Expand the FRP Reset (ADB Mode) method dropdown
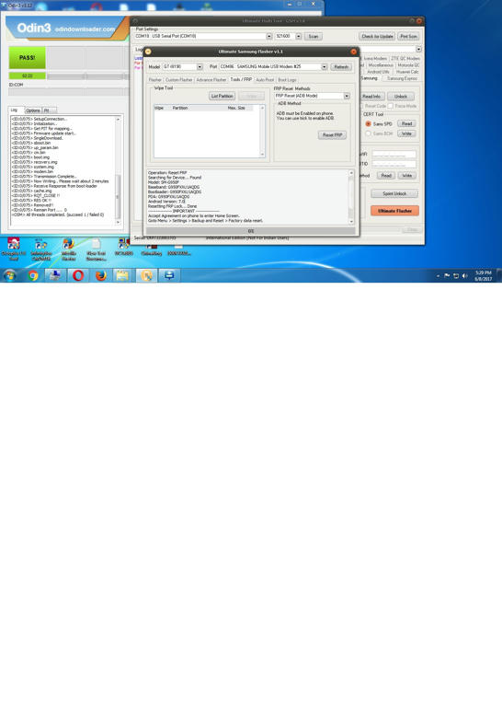Viewport: 502px width, 707px height. 347,96
